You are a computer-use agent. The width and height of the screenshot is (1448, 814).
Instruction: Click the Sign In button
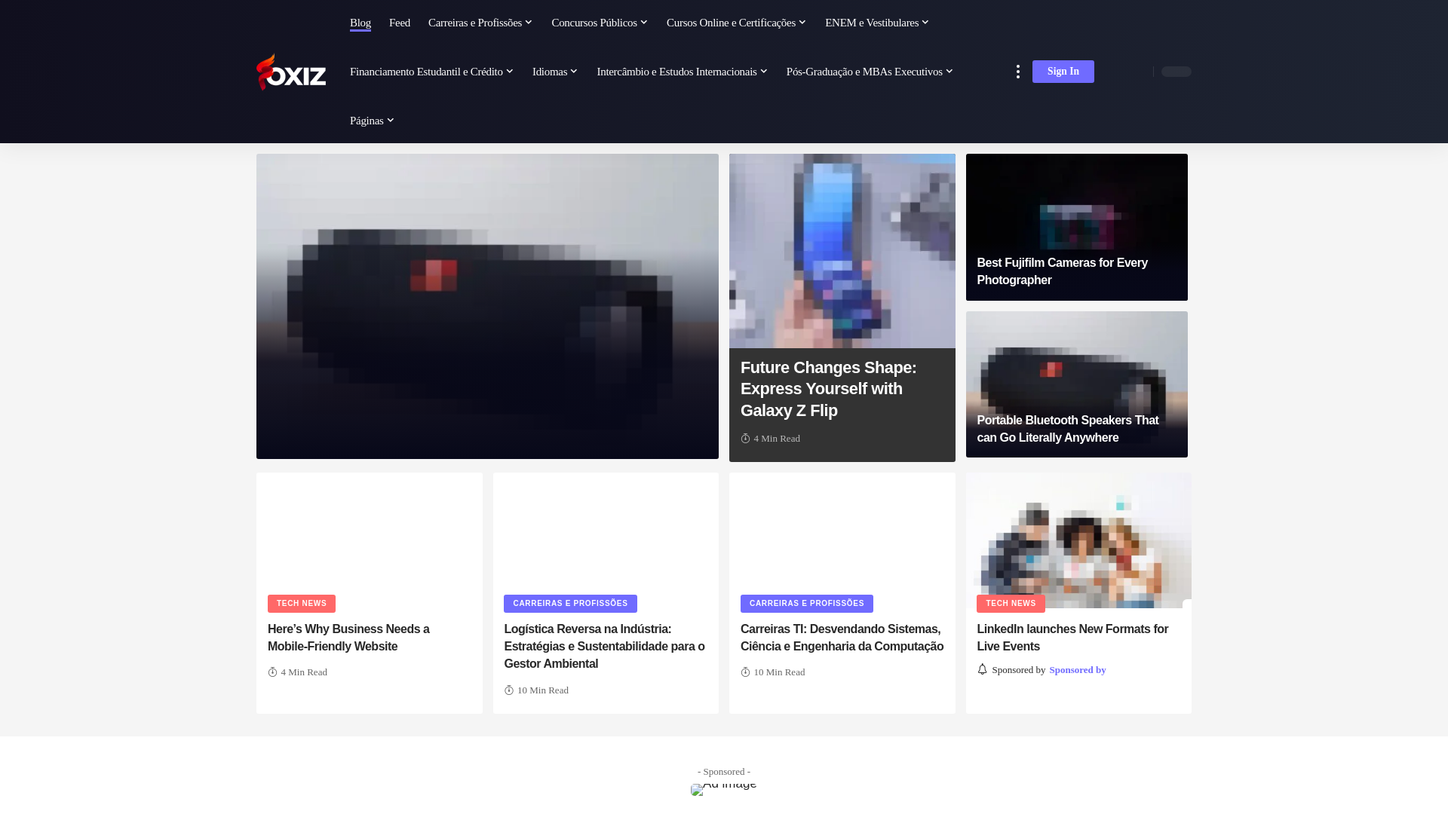click(1063, 72)
